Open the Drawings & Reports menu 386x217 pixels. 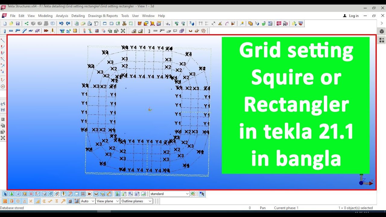click(x=103, y=16)
